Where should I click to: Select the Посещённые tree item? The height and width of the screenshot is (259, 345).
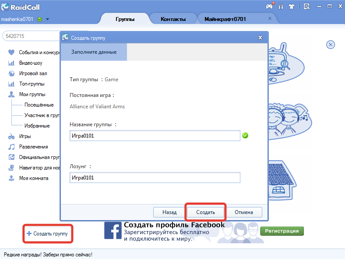click(39, 105)
